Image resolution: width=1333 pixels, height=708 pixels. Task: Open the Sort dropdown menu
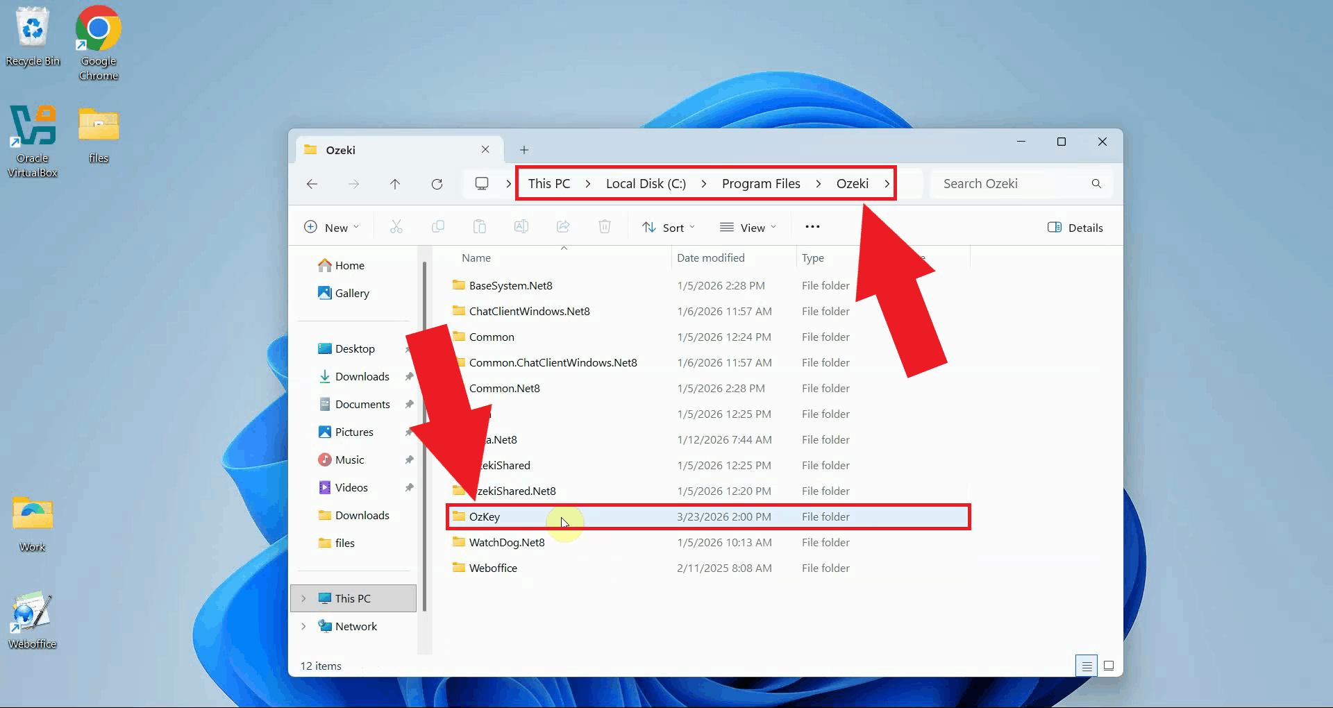668,227
